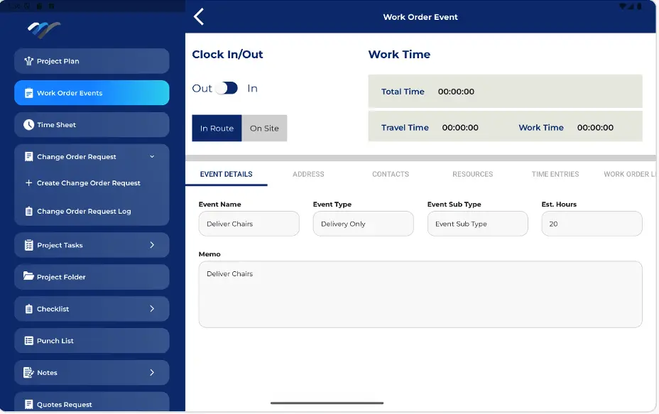
Task: Click the Checklist clipboard icon
Action: tap(28, 309)
